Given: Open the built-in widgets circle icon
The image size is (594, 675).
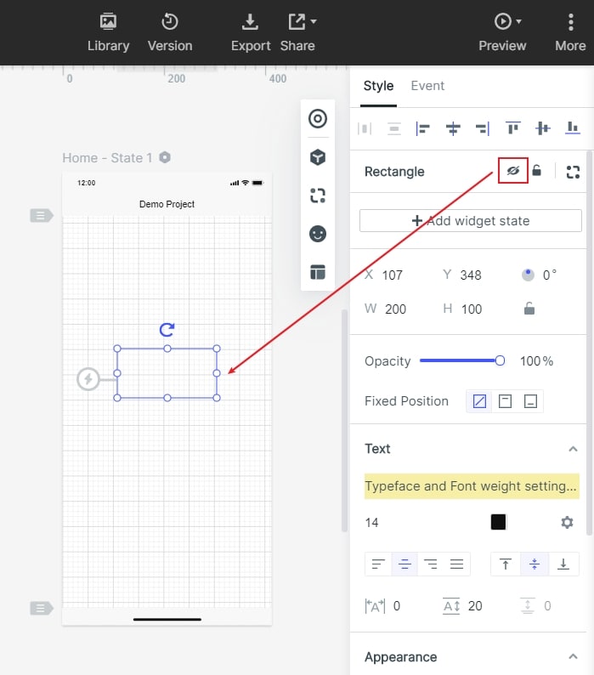Looking at the screenshot, I should click(x=318, y=118).
